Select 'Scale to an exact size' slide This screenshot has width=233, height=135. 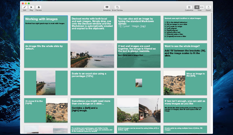coord(92,83)
